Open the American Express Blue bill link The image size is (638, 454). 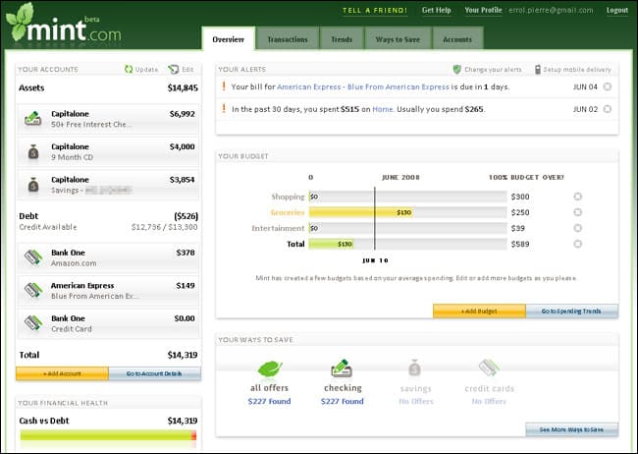coord(363,86)
